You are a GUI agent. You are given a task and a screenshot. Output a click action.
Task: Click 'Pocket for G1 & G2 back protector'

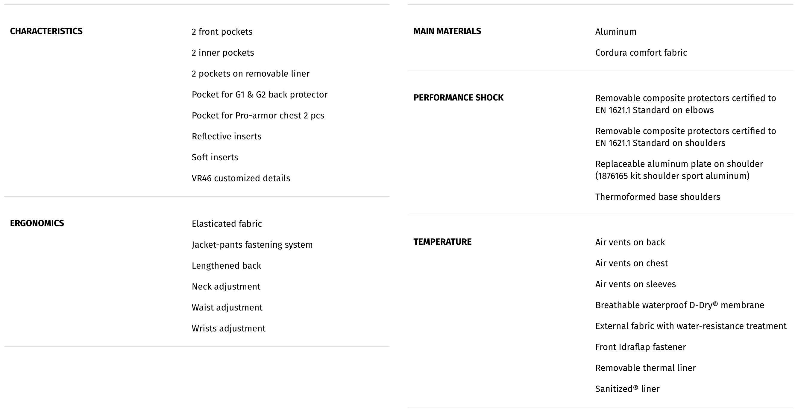coord(259,95)
